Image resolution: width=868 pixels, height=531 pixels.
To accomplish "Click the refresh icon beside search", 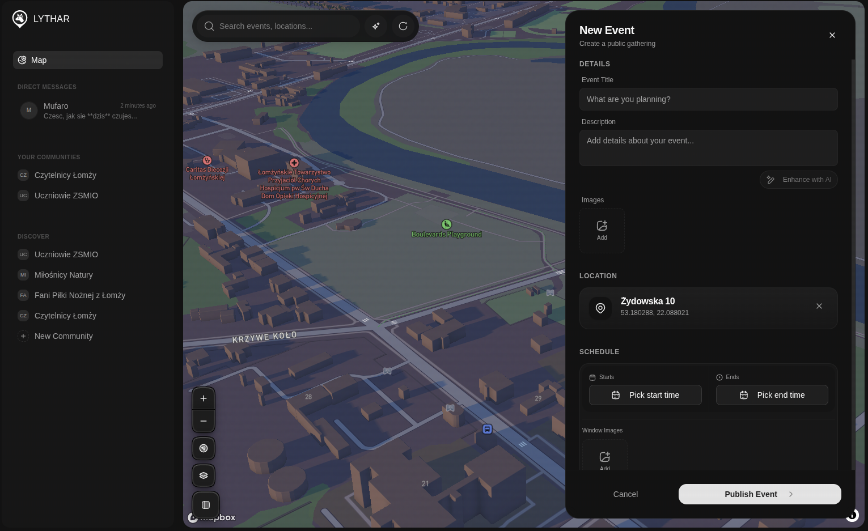I will 403,26.
